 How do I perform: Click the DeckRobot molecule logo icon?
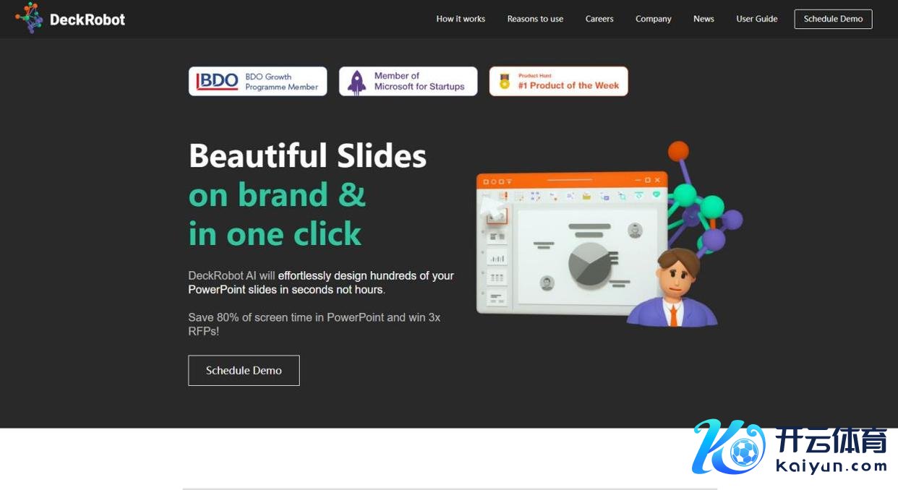[29, 18]
